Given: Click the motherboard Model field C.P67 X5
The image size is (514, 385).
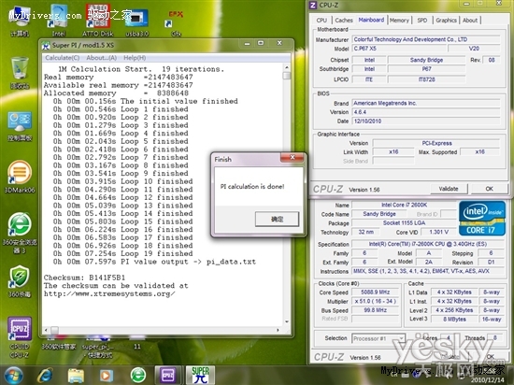Looking at the screenshot, I should 400,49.
